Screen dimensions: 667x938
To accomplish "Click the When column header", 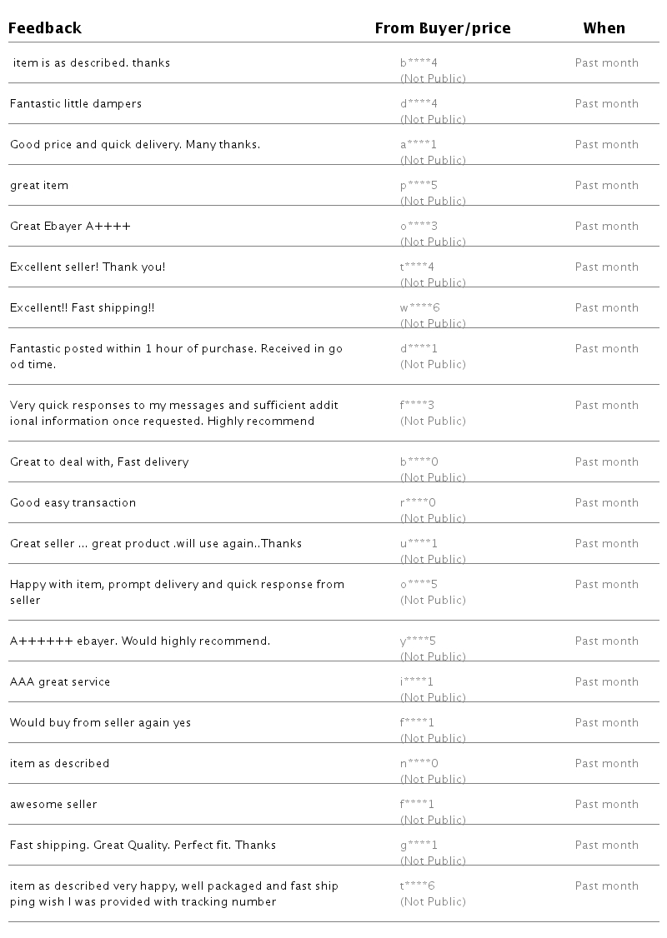I will pyautogui.click(x=604, y=28).
